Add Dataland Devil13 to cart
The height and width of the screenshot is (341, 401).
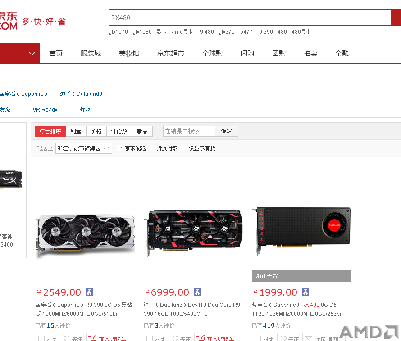tap(215, 338)
